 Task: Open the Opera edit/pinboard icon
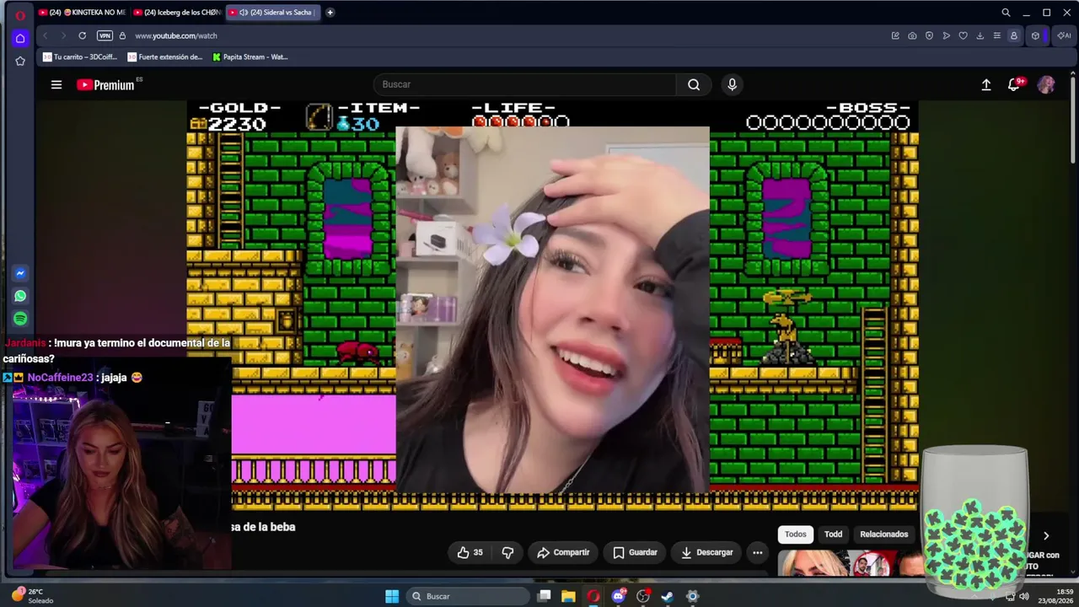(x=895, y=35)
